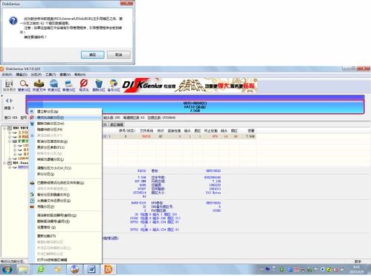Go to previous disk with left arrow
Viewport: 371px width, 276px height.
pyautogui.click(x=7, y=100)
